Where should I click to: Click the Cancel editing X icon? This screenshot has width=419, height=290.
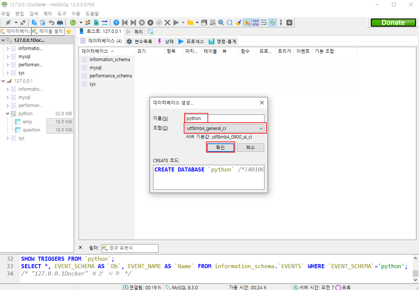pos(167,23)
